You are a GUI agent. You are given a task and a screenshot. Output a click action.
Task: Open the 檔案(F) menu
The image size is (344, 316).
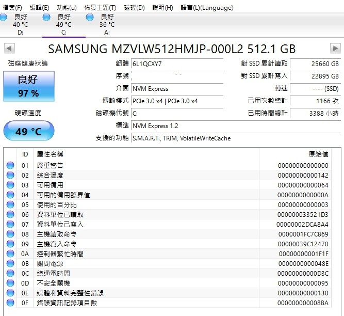tap(12, 8)
